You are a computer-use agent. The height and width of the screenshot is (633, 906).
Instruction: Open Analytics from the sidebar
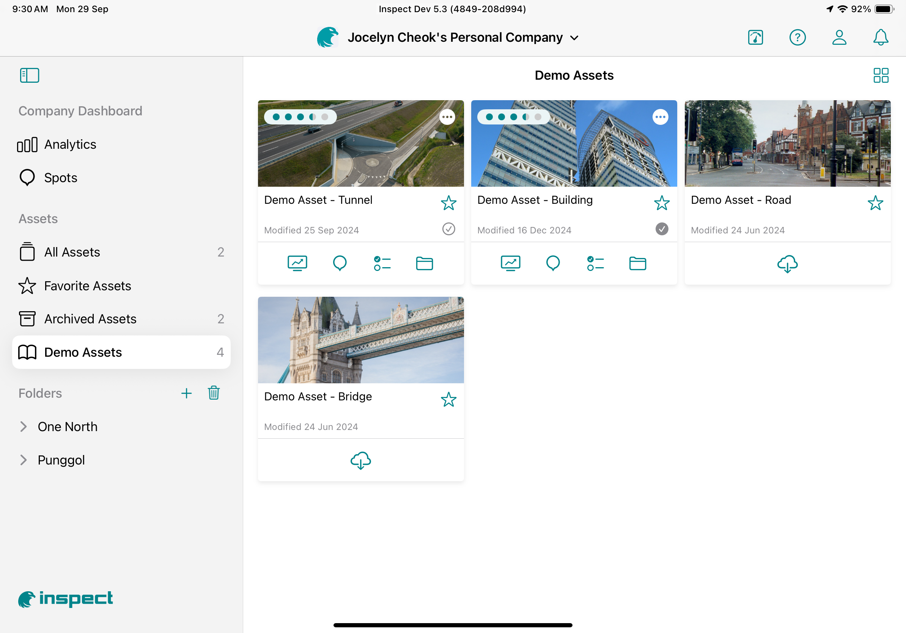[70, 145]
